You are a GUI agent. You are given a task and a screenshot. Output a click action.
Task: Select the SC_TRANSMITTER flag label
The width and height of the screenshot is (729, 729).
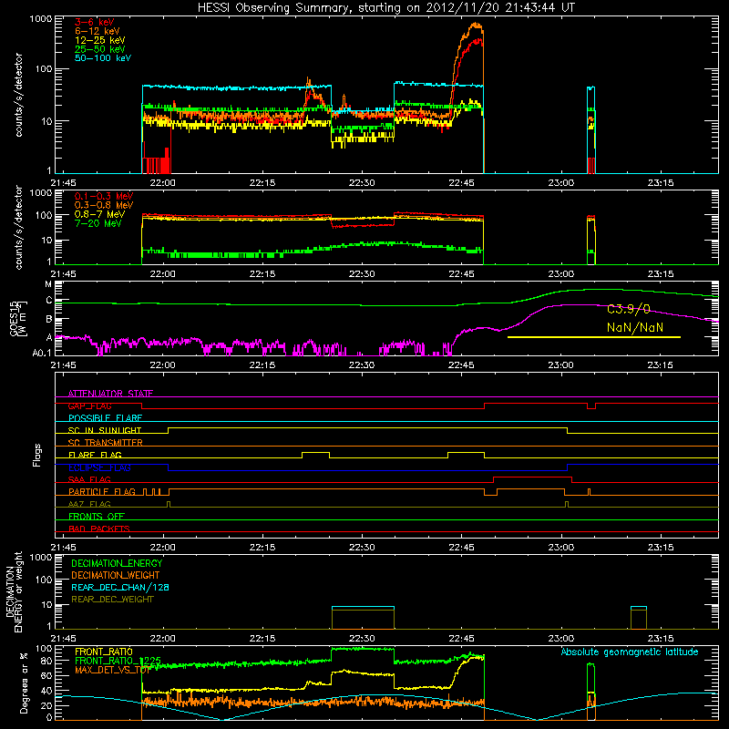106,443
